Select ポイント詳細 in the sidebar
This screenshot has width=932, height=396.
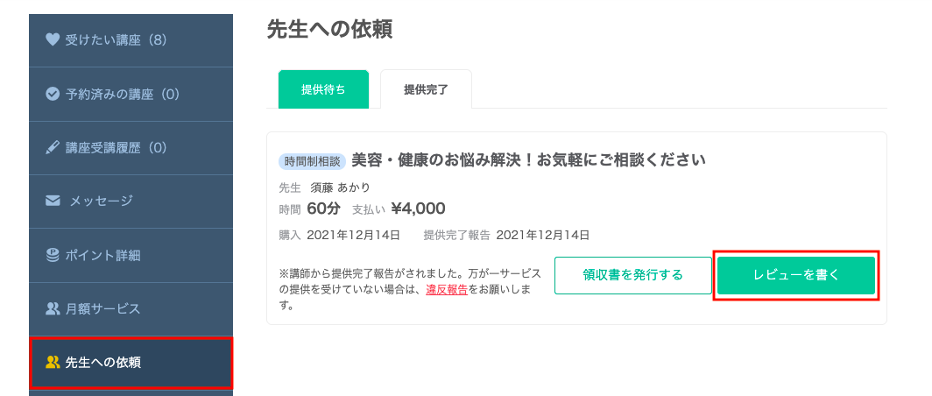[131, 256]
